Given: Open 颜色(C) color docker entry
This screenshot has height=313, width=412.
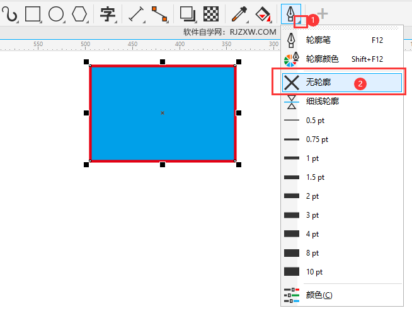Looking at the screenshot, I should point(342,295).
